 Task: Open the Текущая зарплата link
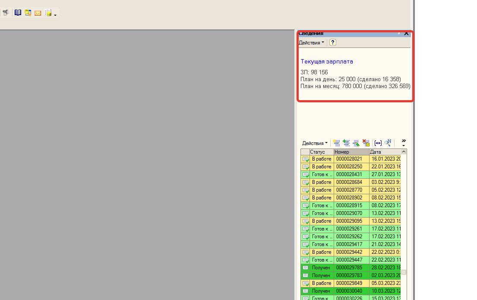[x=327, y=61]
